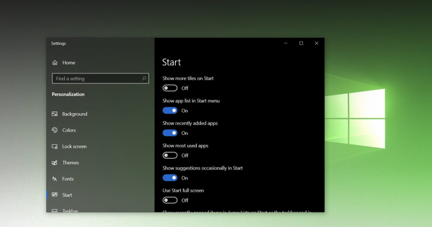This screenshot has width=432, height=227.
Task: Go to Colors settings
Action: pos(100,130)
